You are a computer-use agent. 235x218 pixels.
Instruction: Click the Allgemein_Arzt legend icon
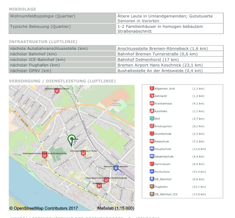[x=152, y=88]
